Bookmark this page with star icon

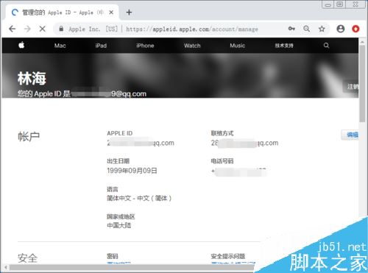pos(322,29)
